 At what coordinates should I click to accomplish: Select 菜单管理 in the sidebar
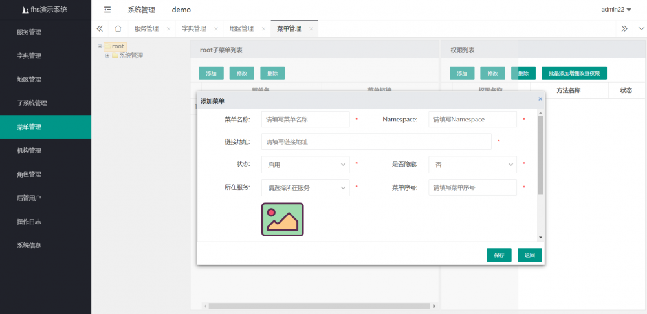click(45, 127)
